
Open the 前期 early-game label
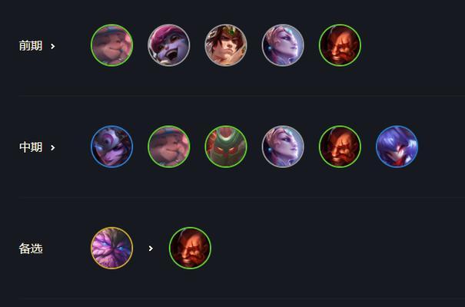31,46
